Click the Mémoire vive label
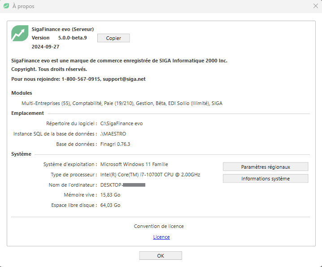Viewport: 322px width, 267px height. [80, 195]
